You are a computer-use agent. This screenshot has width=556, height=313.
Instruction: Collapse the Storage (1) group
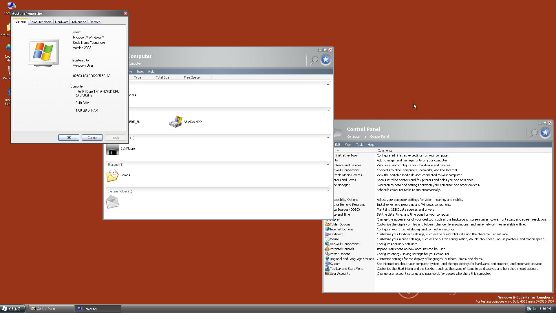[x=328, y=164]
